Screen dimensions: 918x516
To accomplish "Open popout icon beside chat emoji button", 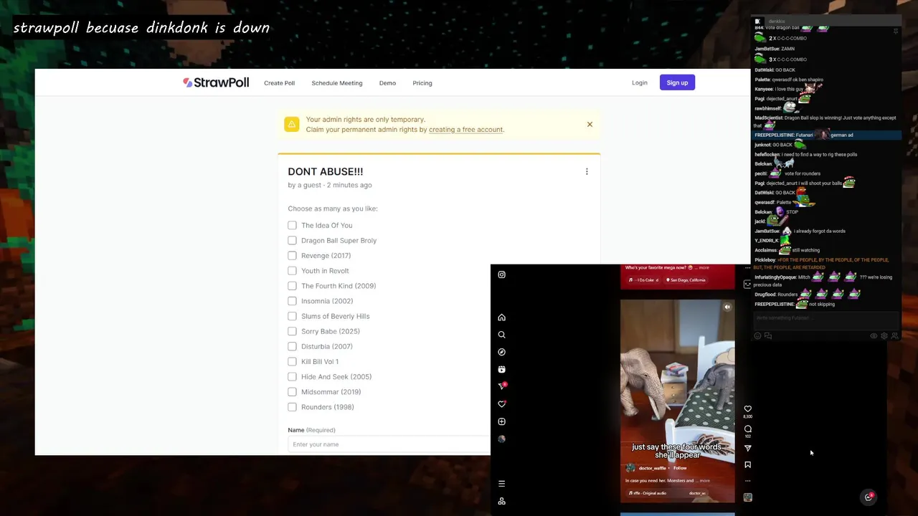I will point(768,335).
